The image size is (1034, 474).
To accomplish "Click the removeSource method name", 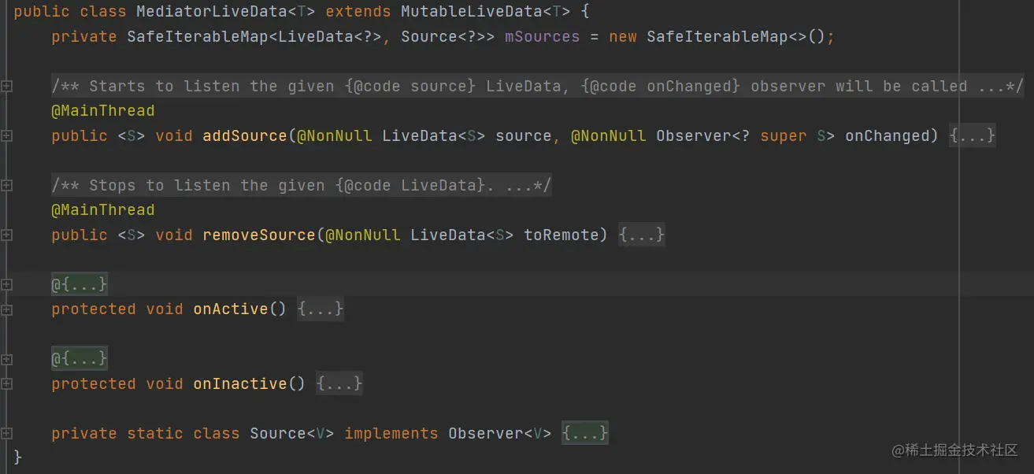I will tap(259, 235).
